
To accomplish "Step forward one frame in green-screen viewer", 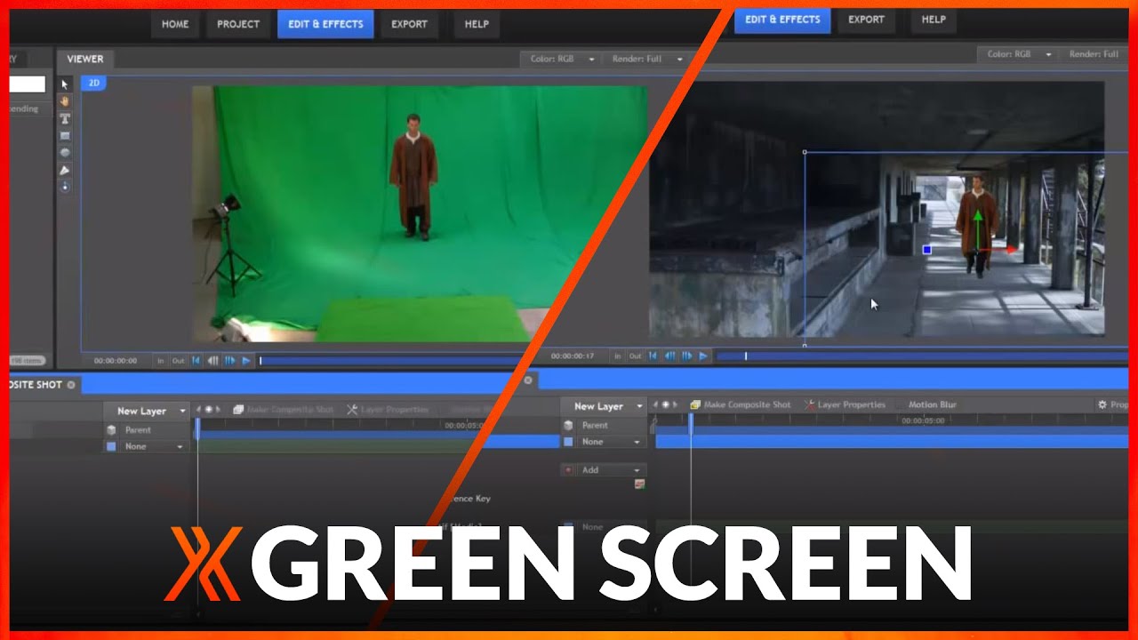I will pyautogui.click(x=230, y=360).
